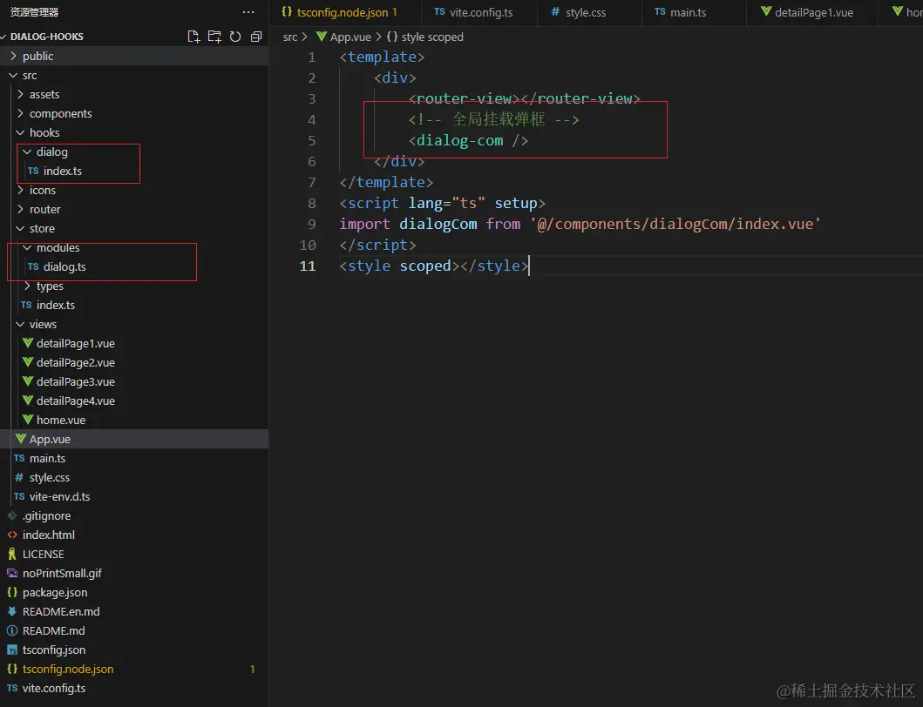The width and height of the screenshot is (923, 707).
Task: Click the license icon beside LICENSE
Action: tap(12, 554)
